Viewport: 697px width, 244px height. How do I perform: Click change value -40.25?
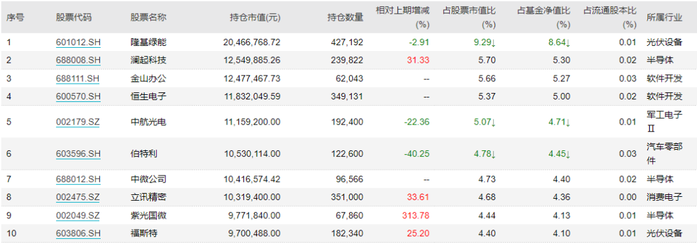click(x=418, y=154)
